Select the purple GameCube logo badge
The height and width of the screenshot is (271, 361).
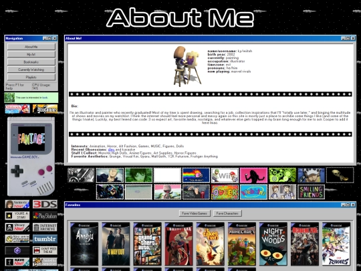coord(17,250)
